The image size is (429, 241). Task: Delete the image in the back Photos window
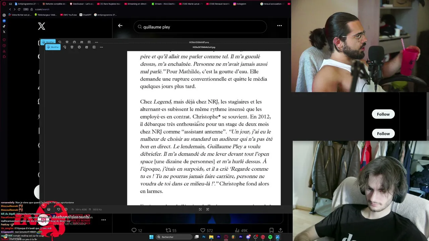(x=67, y=42)
